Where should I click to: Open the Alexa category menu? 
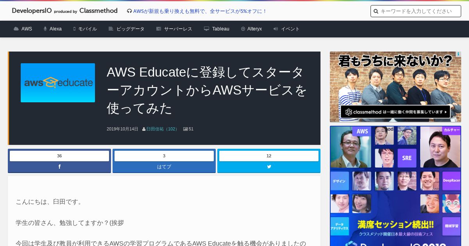click(x=55, y=29)
